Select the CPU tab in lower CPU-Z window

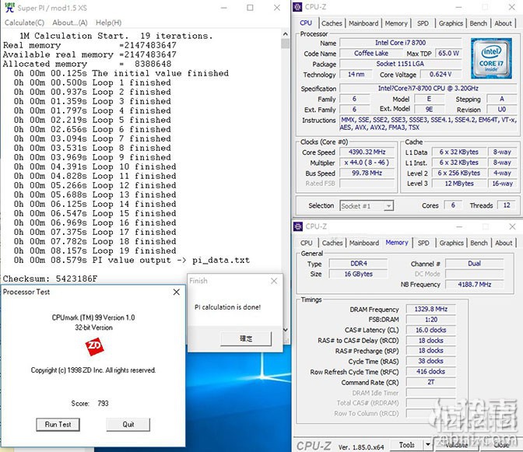tap(306, 243)
